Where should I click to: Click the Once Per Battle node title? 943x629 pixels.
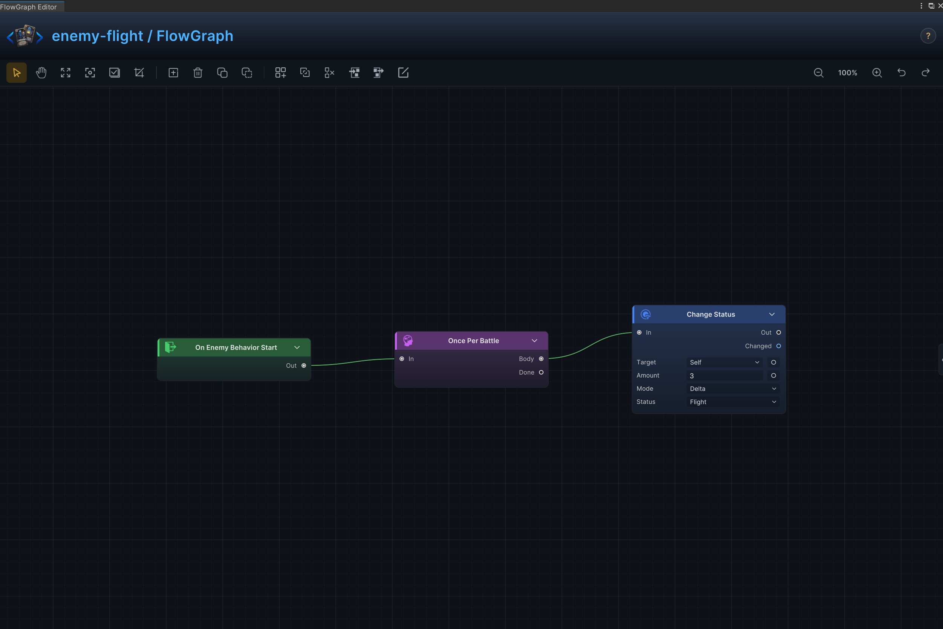point(473,341)
